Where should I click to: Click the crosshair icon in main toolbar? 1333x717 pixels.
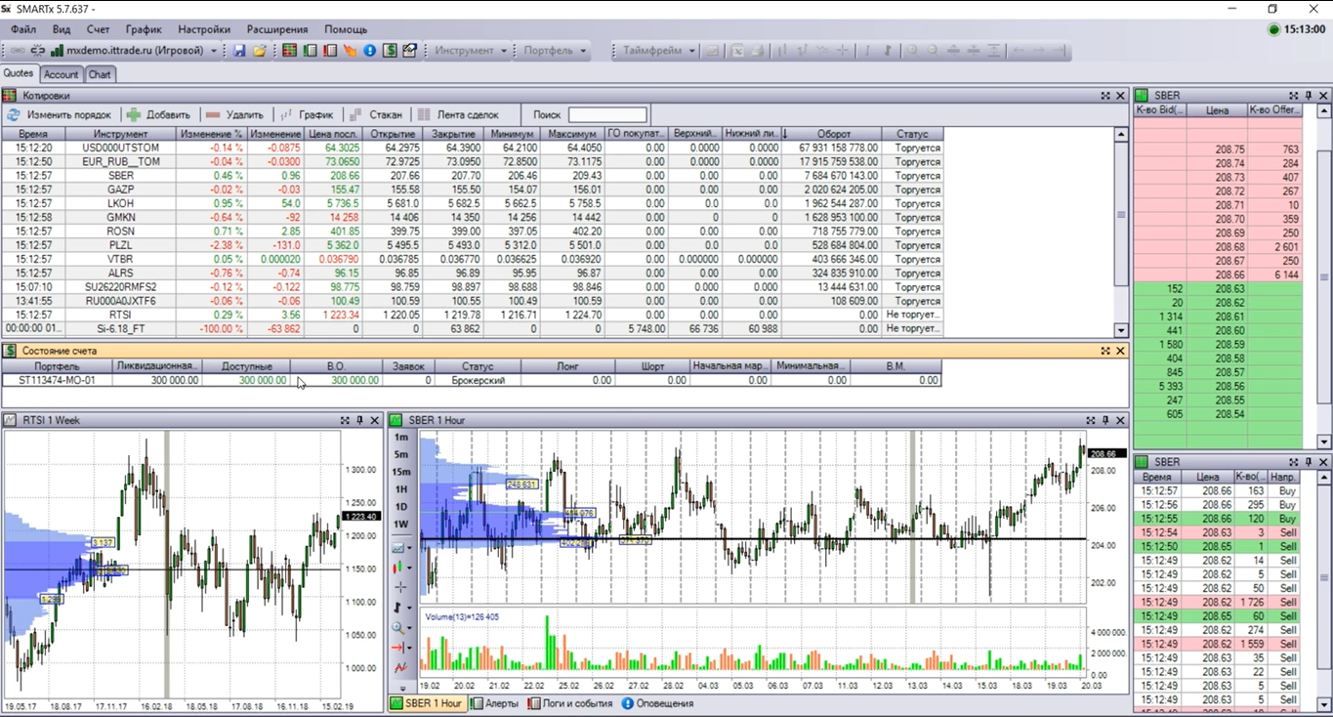pos(843,50)
